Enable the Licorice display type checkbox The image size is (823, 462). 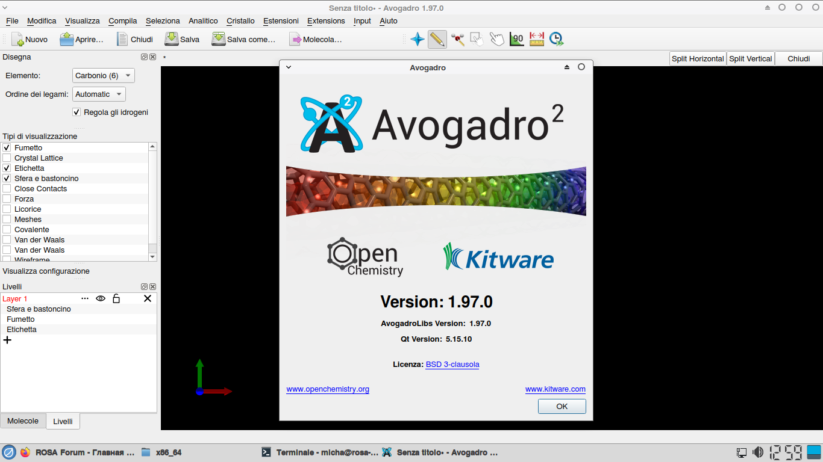pyautogui.click(x=7, y=209)
